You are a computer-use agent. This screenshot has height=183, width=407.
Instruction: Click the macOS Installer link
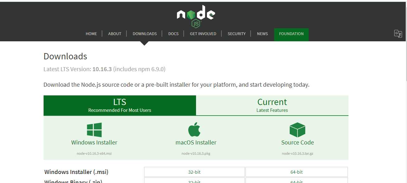(196, 143)
